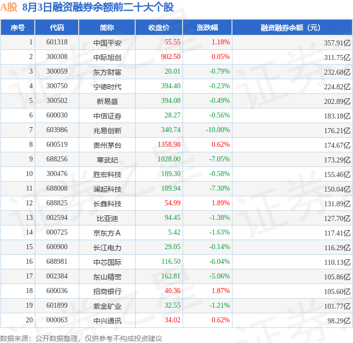This screenshot has width=353, height=343.
Task: Click the 序号 column header
Action: 18,27
